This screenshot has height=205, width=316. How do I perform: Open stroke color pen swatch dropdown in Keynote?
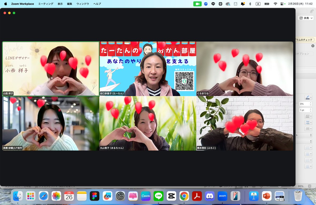[x=308, y=97]
